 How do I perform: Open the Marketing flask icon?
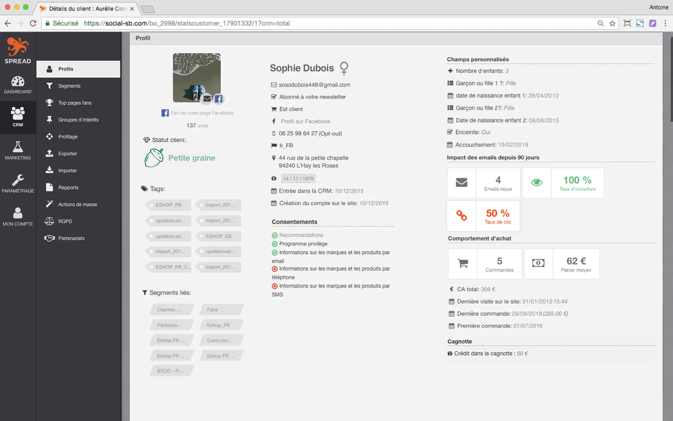pyautogui.click(x=18, y=147)
